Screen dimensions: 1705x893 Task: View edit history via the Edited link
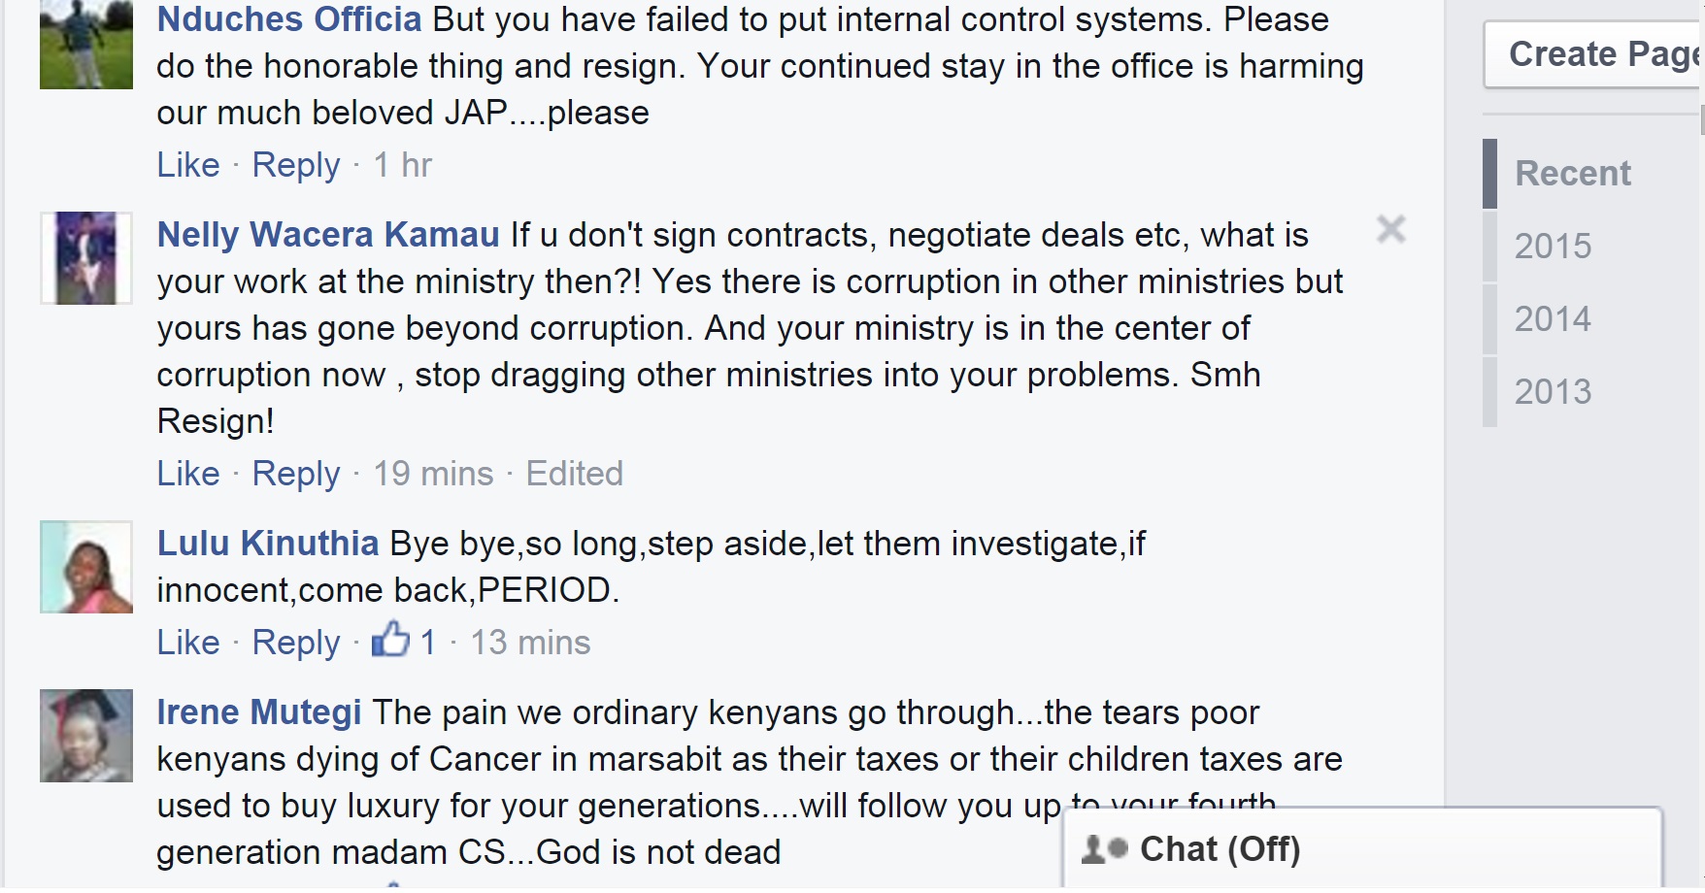(574, 474)
